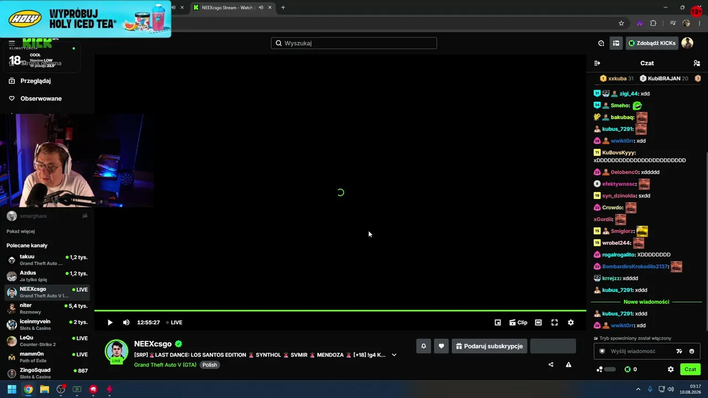Open taskbar volume control
Screen dimensions: 708x398
[671, 389]
